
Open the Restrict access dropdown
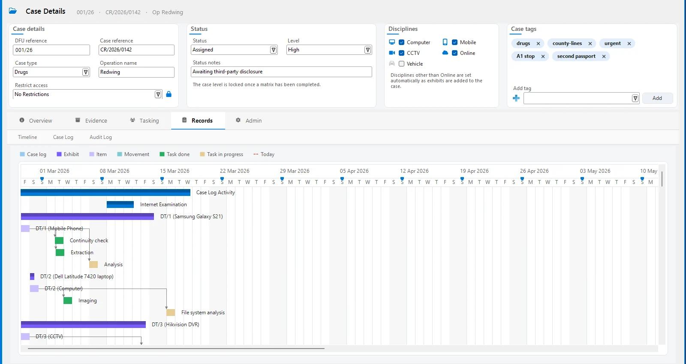[x=158, y=94]
